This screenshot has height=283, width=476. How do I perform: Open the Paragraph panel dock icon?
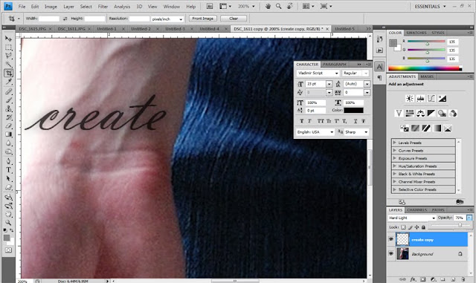tap(379, 78)
